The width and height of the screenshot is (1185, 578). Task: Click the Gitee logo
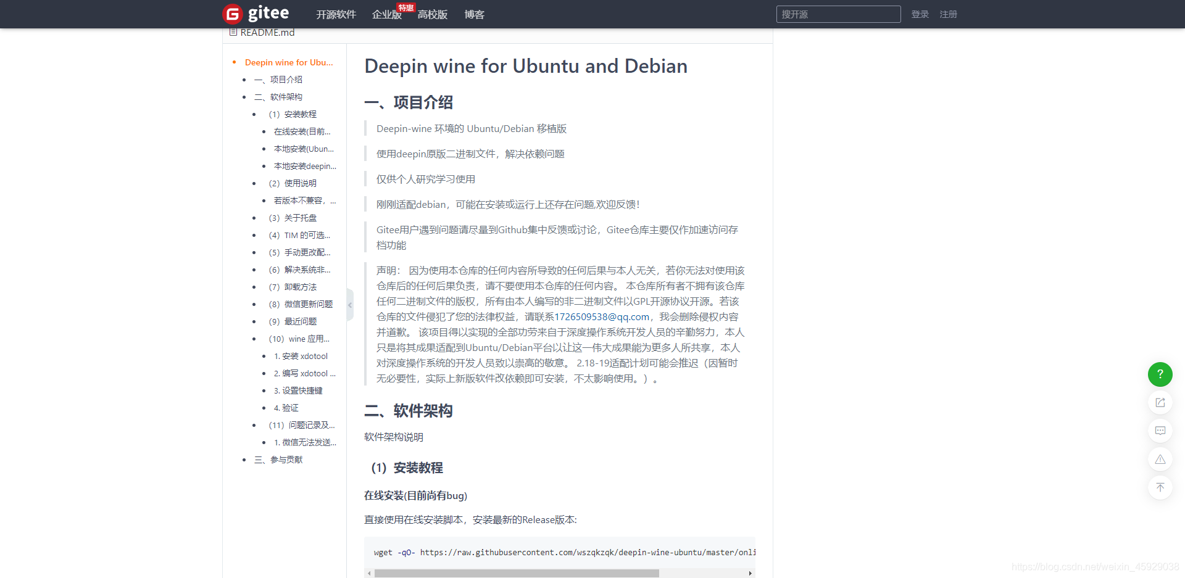coord(256,14)
